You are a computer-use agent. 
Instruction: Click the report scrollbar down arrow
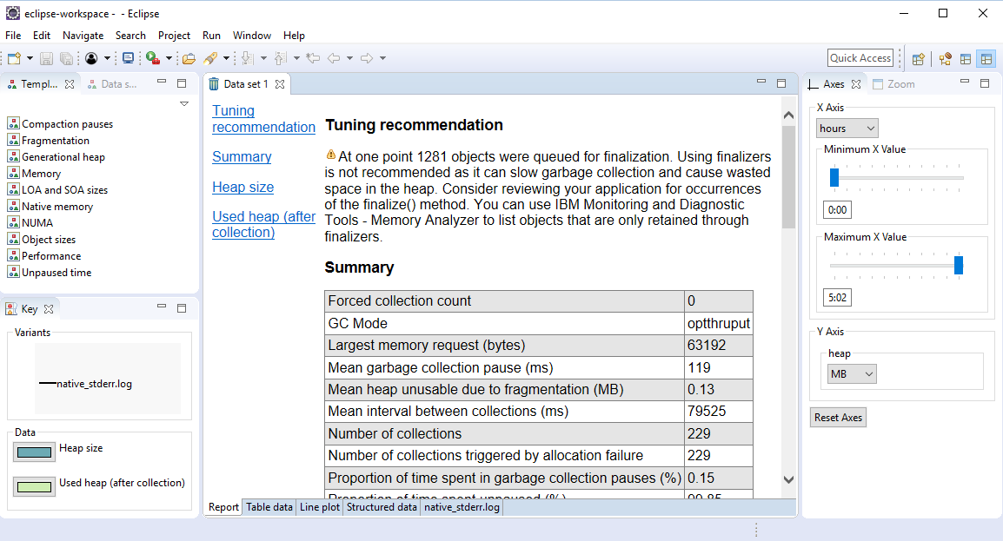(788, 479)
